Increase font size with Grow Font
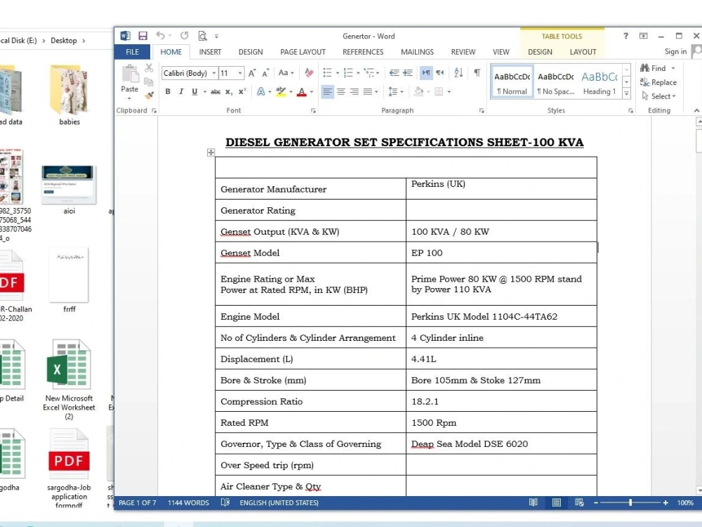The height and width of the screenshot is (527, 702). point(252,73)
